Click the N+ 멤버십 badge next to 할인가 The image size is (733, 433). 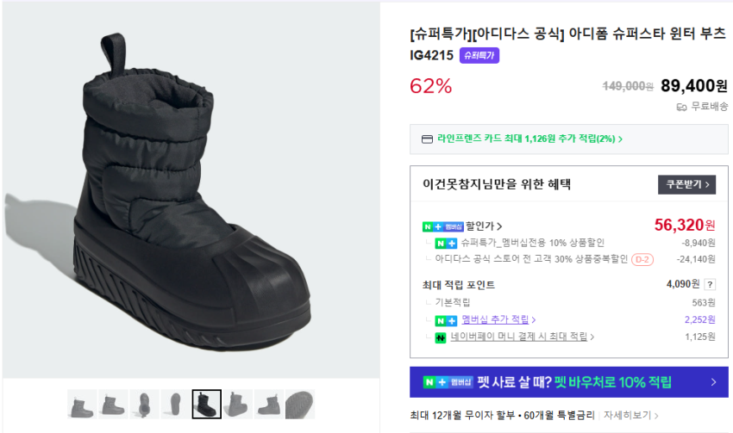[443, 226]
